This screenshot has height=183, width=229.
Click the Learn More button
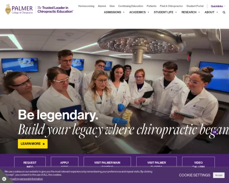click(x=33, y=144)
